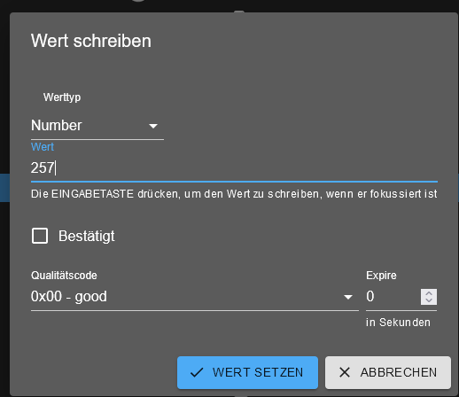
Task: Open the Werttyp Number dropdown
Action: pyautogui.click(x=97, y=126)
